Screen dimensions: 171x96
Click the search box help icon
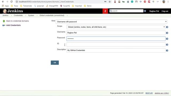pos(145,11)
